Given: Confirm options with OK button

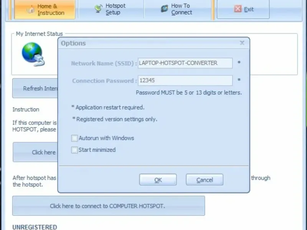Looking at the screenshot, I should pyautogui.click(x=158, y=180).
